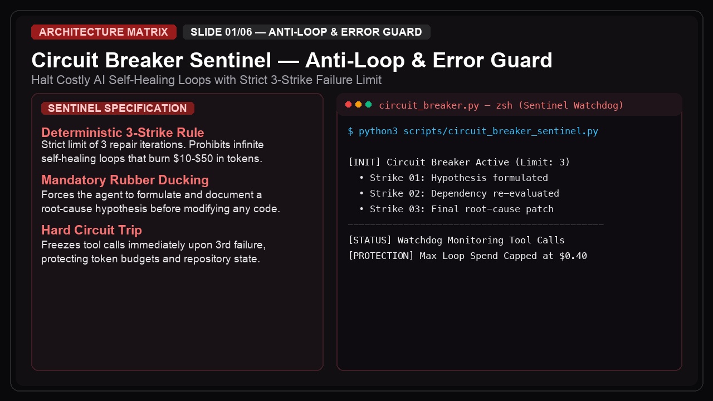
Task: Click the line "Strike 03: Final root-cause patch"
Action: [456, 209]
